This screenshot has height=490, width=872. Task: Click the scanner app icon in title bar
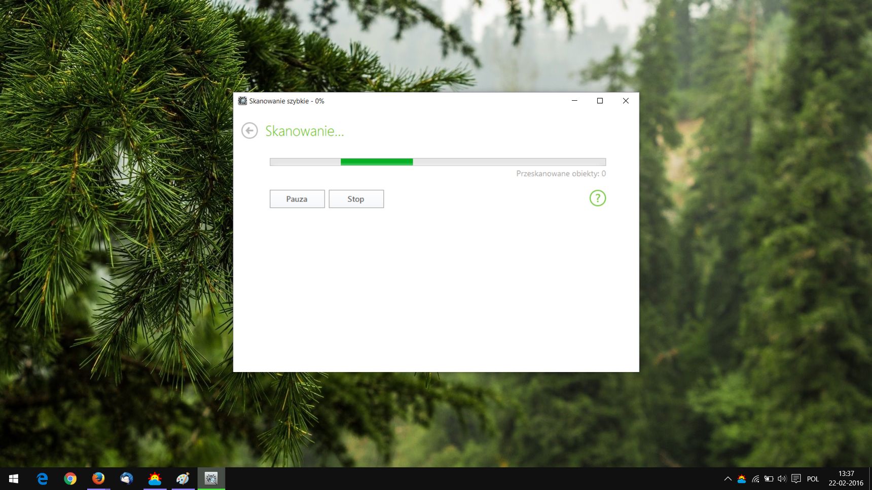pyautogui.click(x=243, y=101)
